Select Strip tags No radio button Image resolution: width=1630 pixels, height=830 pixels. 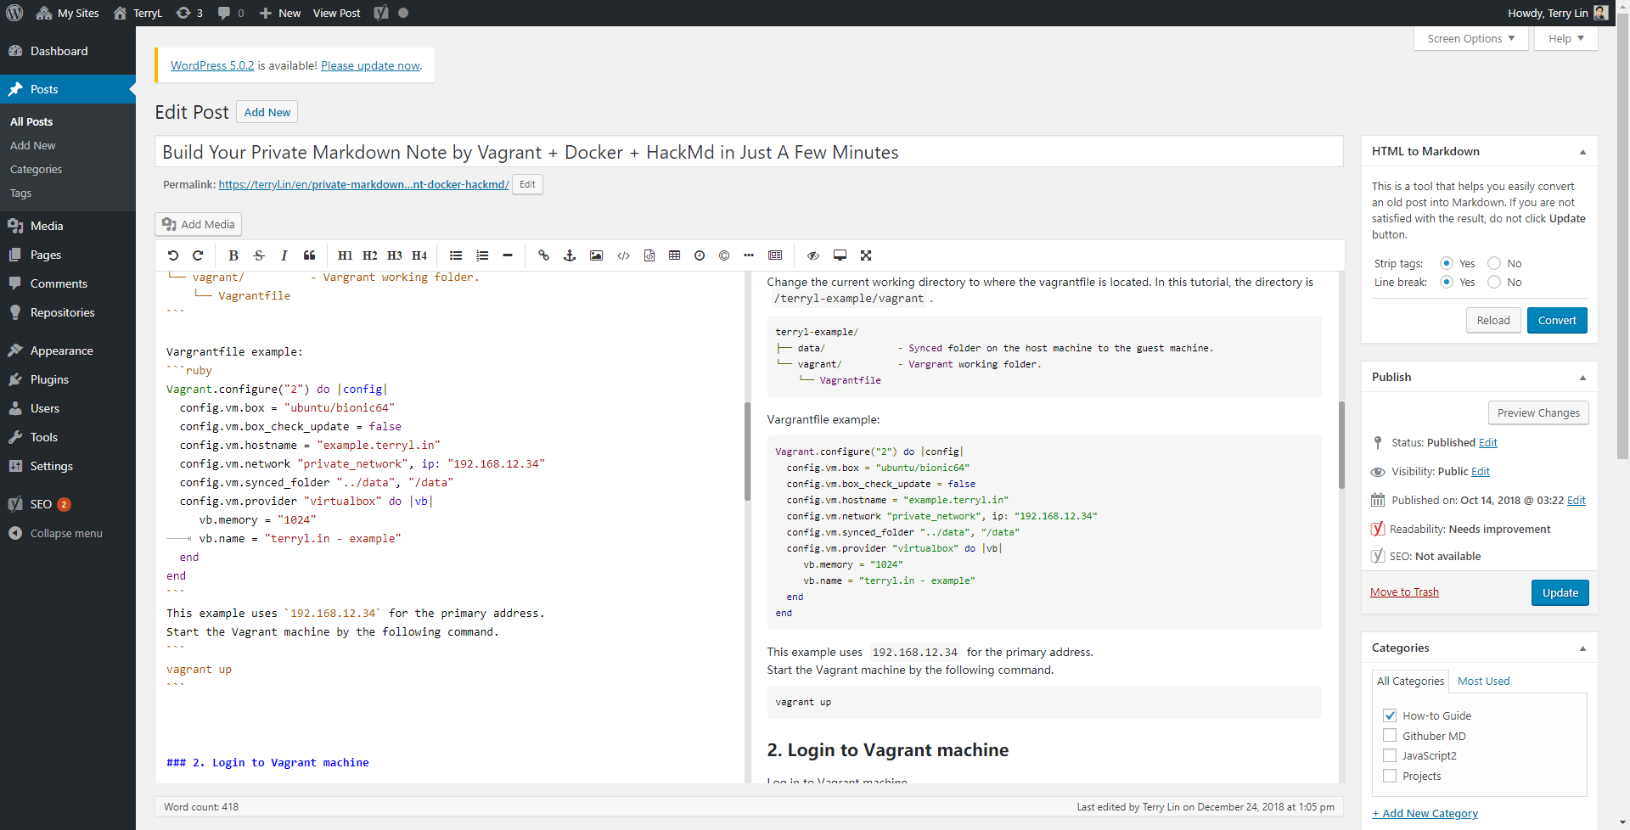[1494, 263]
